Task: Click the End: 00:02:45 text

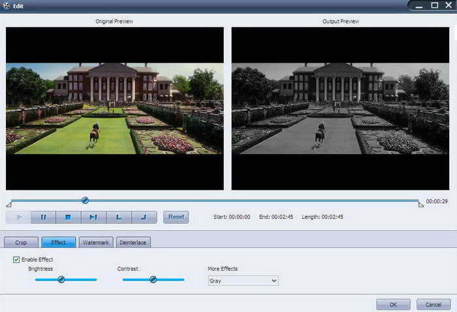Action: [276, 217]
